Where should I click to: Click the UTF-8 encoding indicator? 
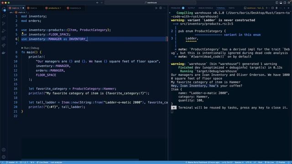click(x=248, y=162)
